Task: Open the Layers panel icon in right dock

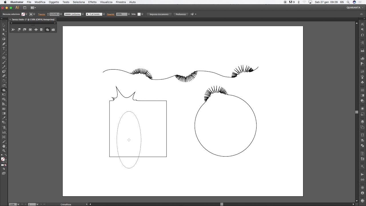Action: point(362,122)
